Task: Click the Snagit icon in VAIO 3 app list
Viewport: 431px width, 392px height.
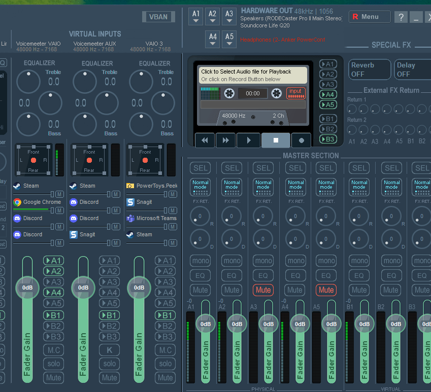Action: [x=130, y=202]
